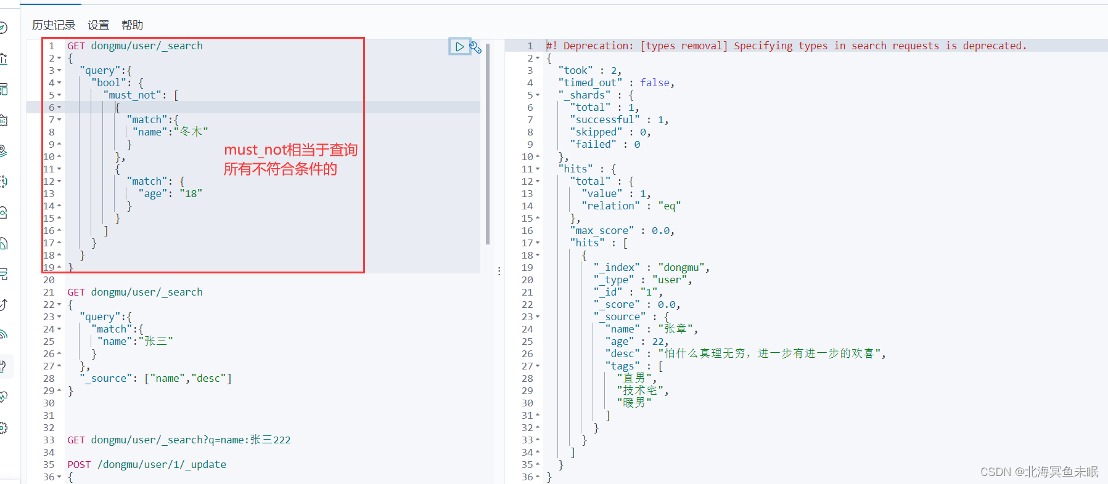Click "successful" : 1 in response
This screenshot has height=484, width=1108.
click(619, 119)
